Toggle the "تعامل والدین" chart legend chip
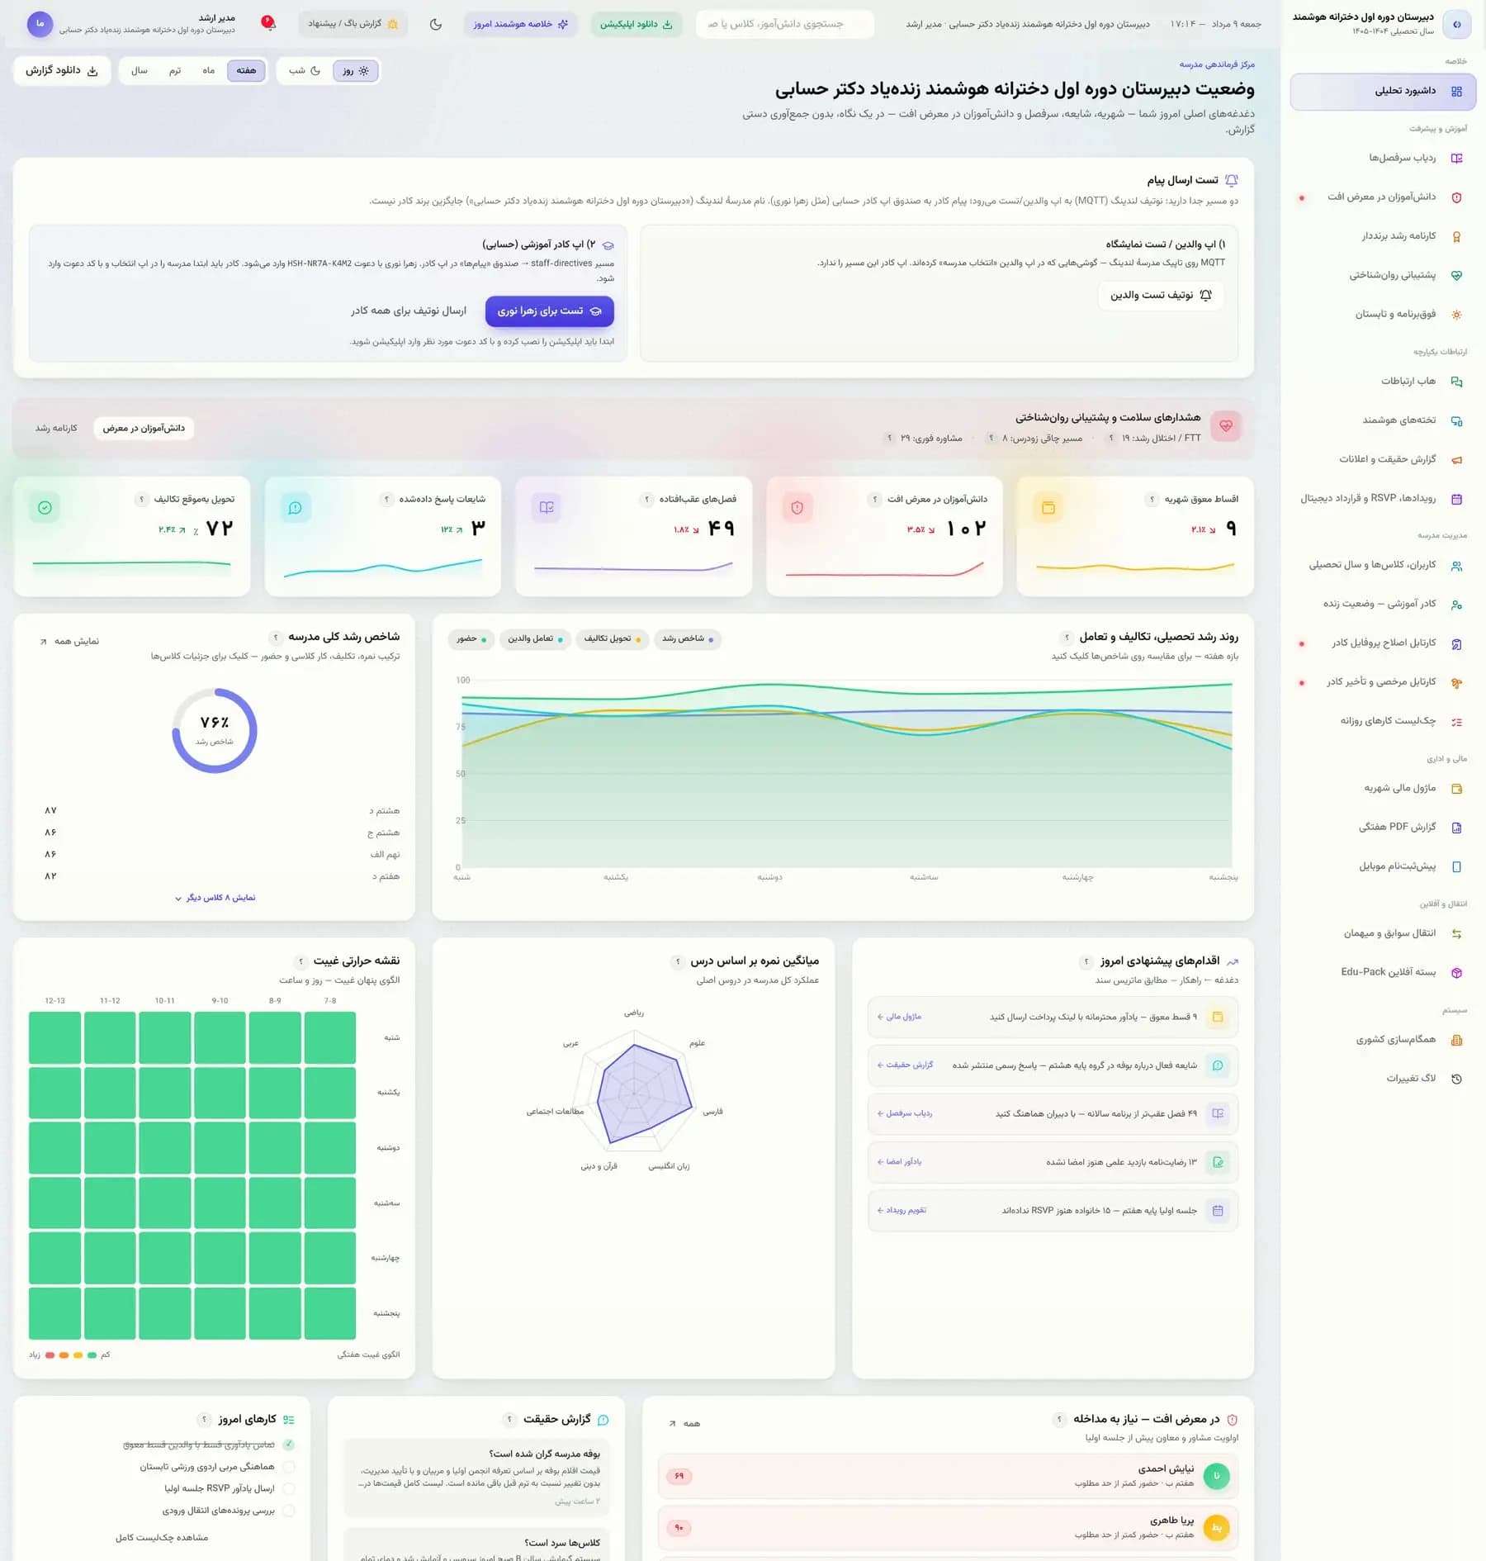 535,638
